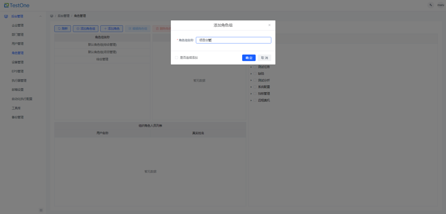
Task: Click the breadcrumb home monitor icon
Action: [52, 16]
